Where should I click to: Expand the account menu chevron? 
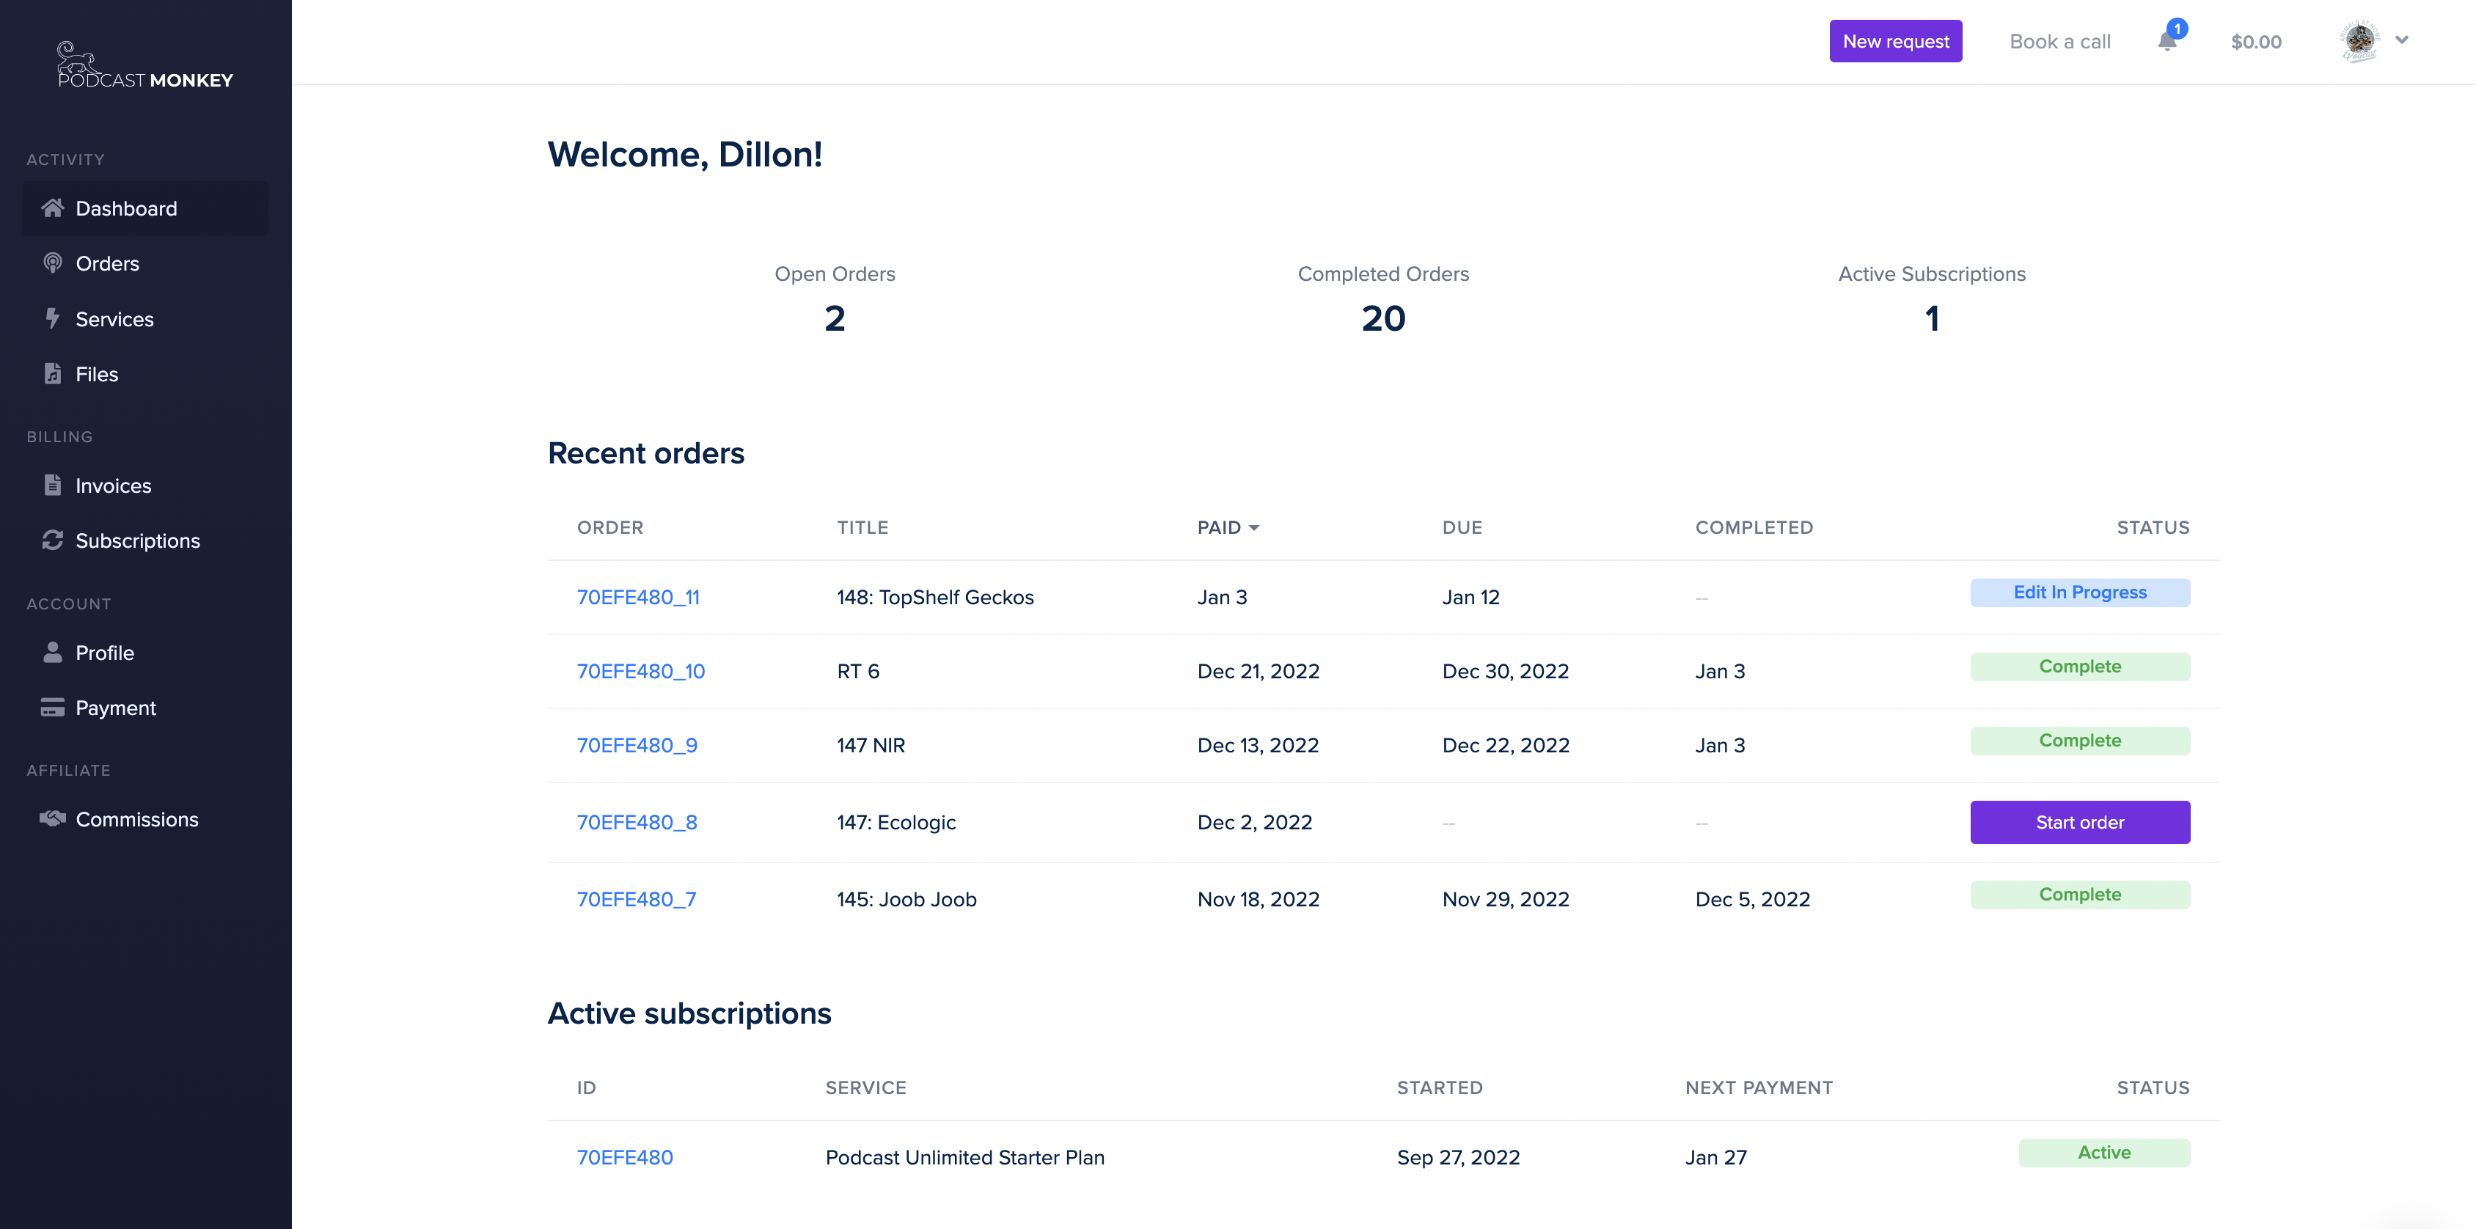point(2402,40)
